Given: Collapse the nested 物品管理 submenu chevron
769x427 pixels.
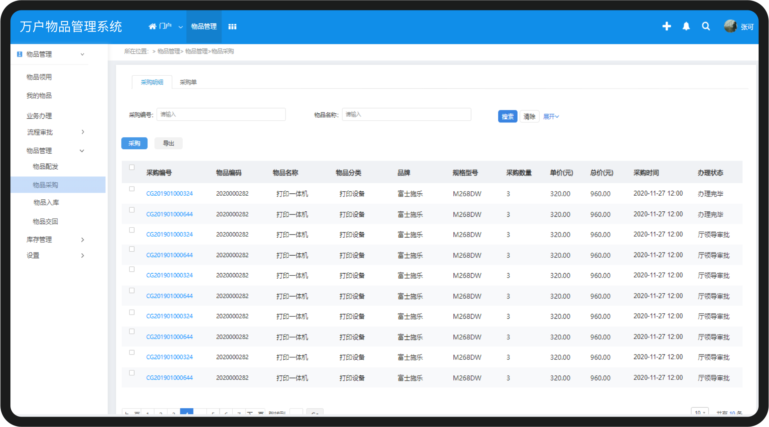Looking at the screenshot, I should (x=82, y=151).
